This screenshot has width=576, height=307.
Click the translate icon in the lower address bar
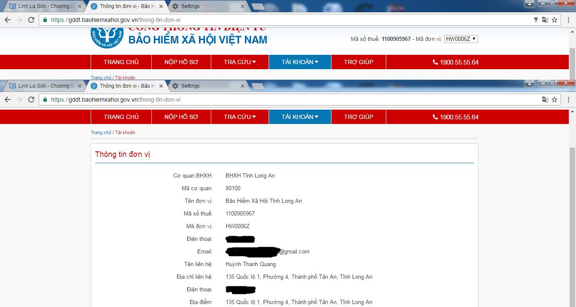coord(545,100)
